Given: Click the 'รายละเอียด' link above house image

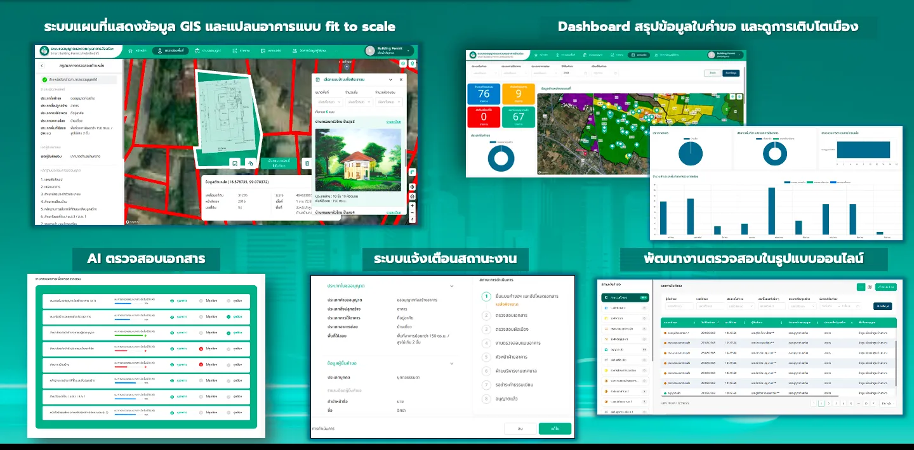Looking at the screenshot, I should (394, 122).
